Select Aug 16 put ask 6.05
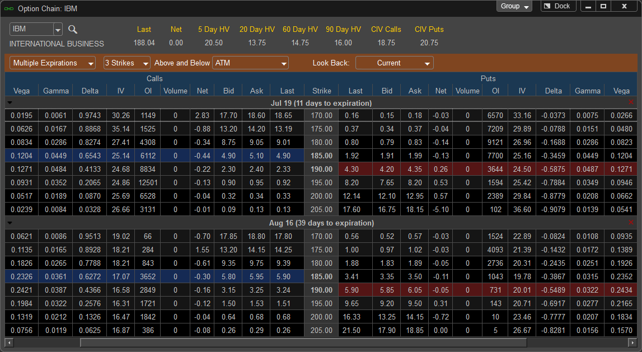Image resolution: width=642 pixels, height=352 pixels. [x=415, y=290]
